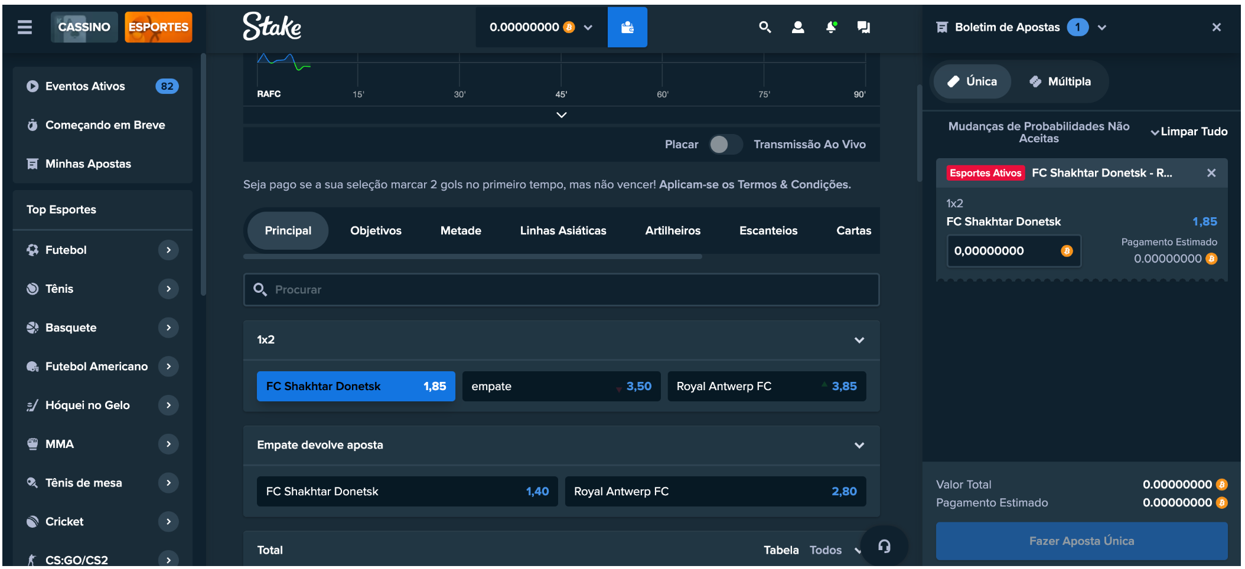Click the Minhas Apostas receipt icon

[32, 164]
